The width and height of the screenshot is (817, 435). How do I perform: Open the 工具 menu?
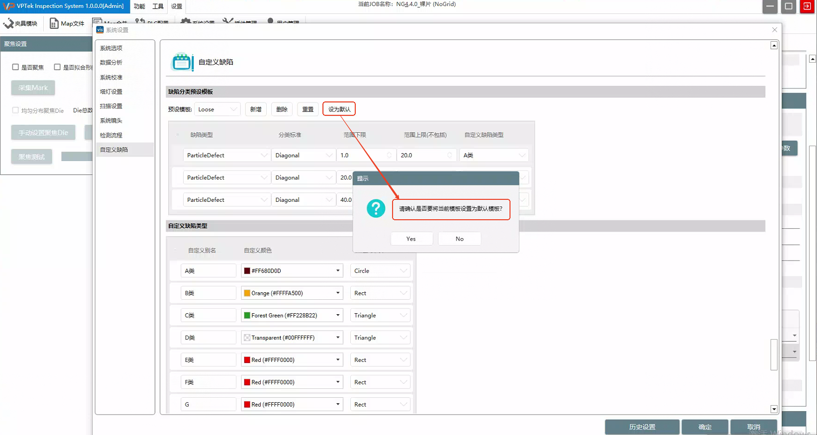[158, 6]
